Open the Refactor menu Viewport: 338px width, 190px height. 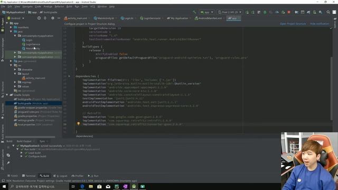(59, 7)
